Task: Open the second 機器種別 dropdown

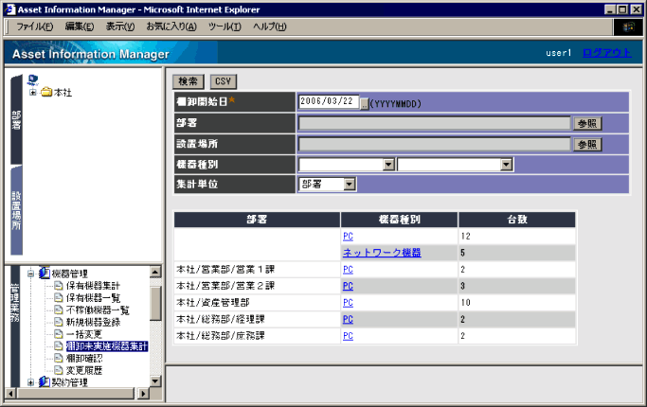Action: click(x=507, y=165)
